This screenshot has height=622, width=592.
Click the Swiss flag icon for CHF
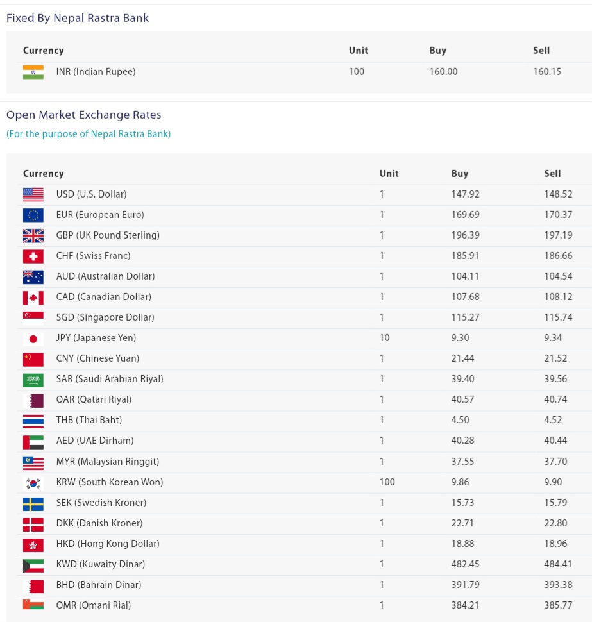click(33, 256)
